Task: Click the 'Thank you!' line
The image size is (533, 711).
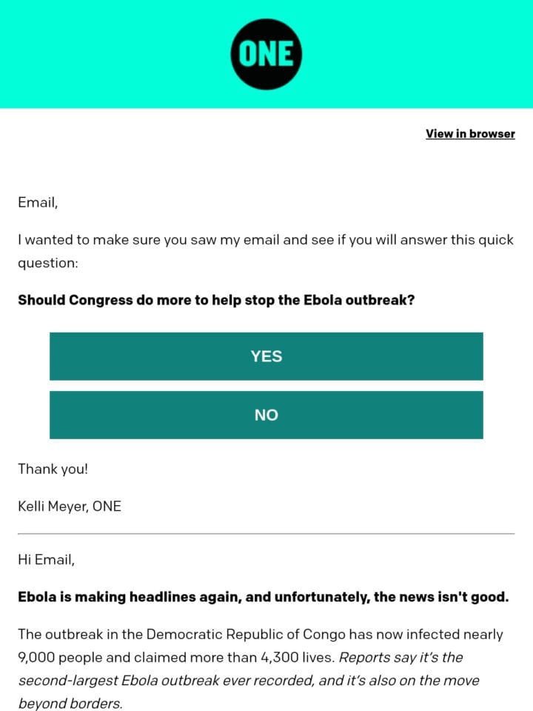Action: (x=53, y=469)
